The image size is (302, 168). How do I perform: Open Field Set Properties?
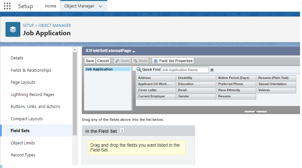(173, 61)
